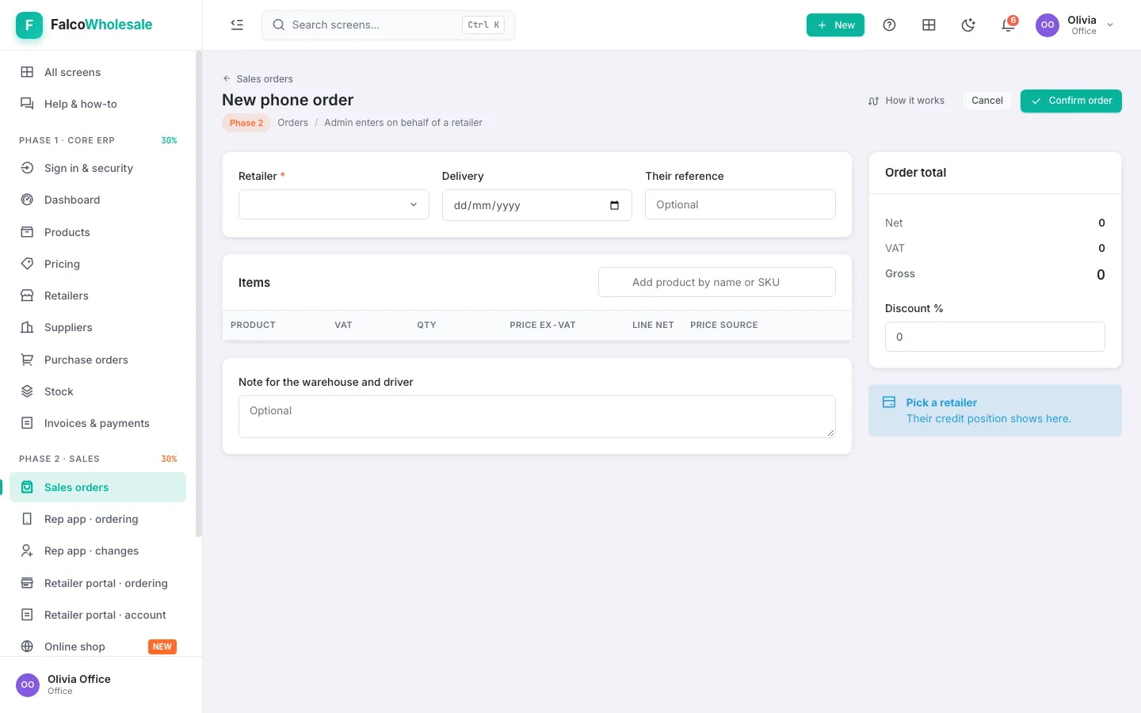Open the Online shop screen
This screenshot has width=1141, height=713.
pos(98,646)
